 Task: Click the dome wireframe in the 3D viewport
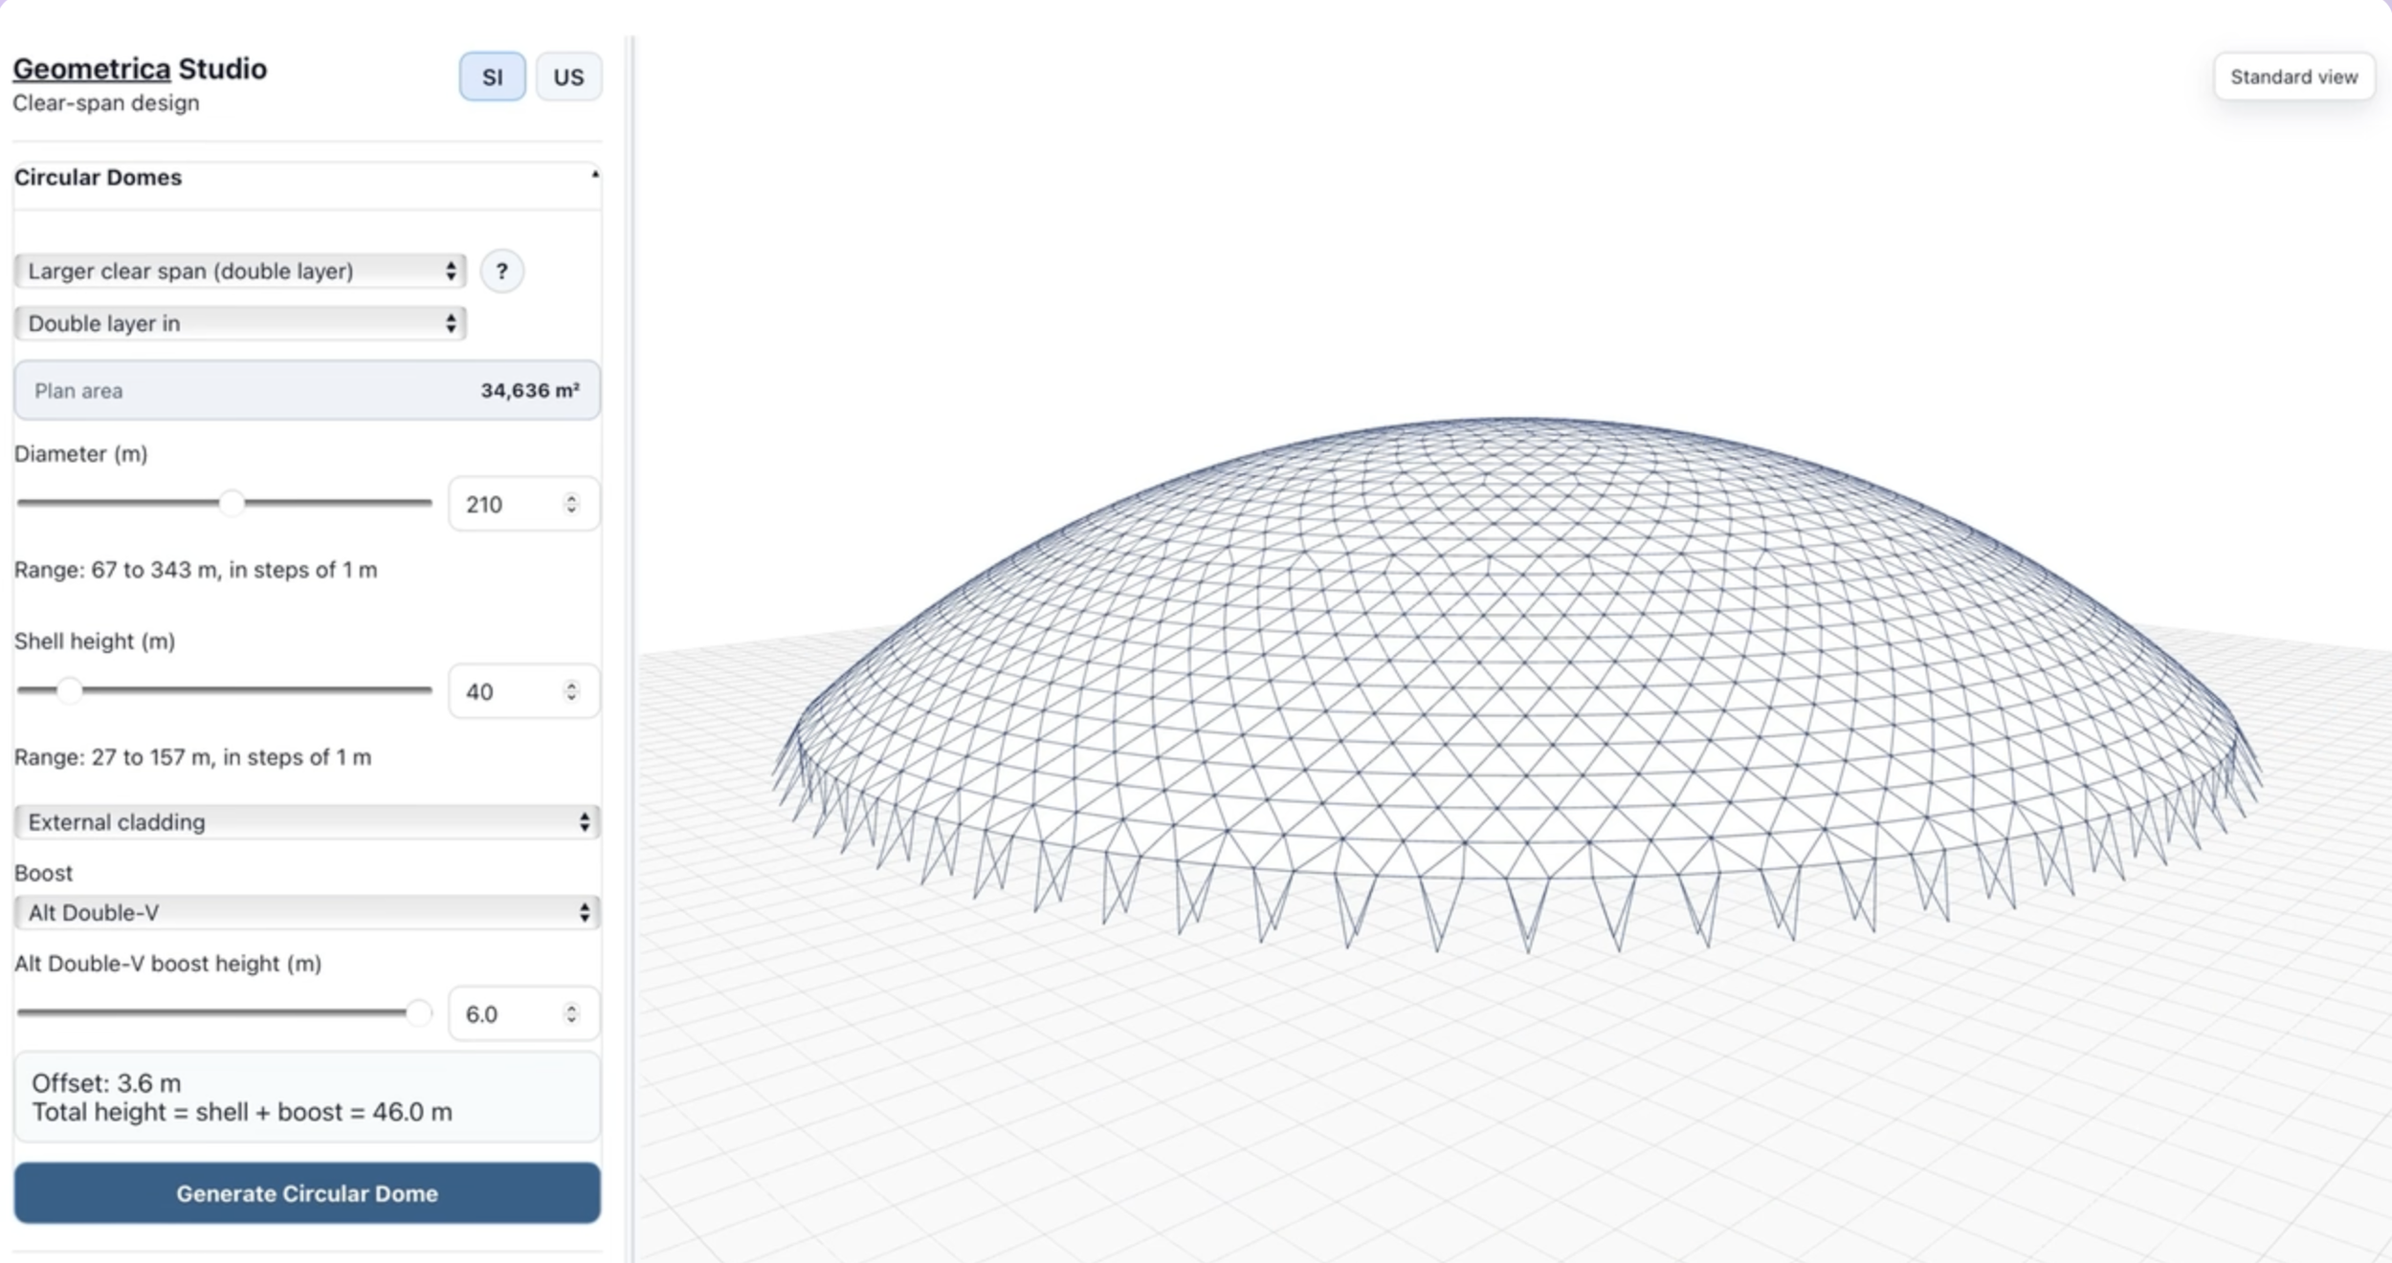click(x=1517, y=684)
